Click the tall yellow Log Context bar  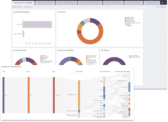[79, 94]
